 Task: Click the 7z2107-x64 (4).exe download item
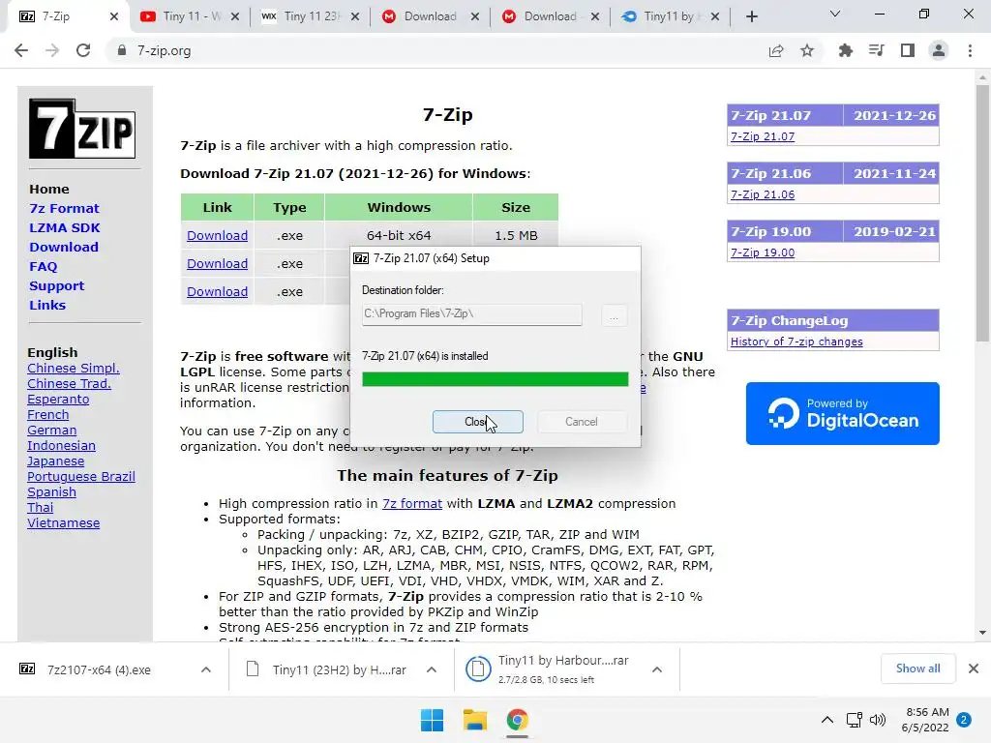tap(100, 669)
